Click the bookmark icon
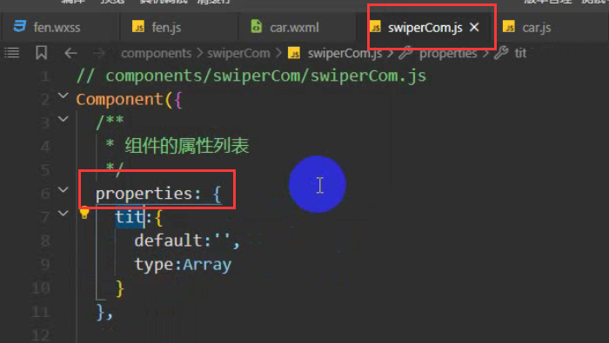This screenshot has width=609, height=343. 41,53
